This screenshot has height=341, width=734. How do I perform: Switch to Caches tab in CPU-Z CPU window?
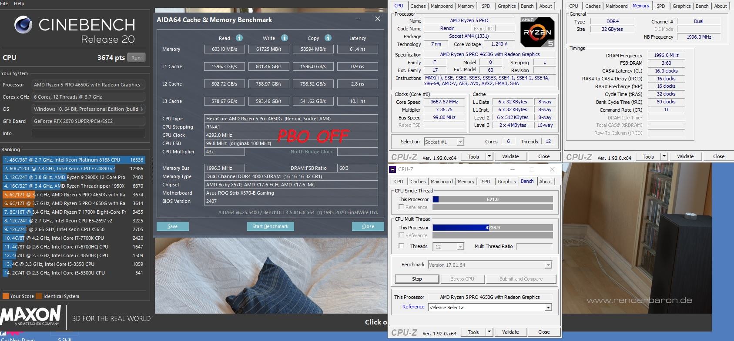(418, 6)
